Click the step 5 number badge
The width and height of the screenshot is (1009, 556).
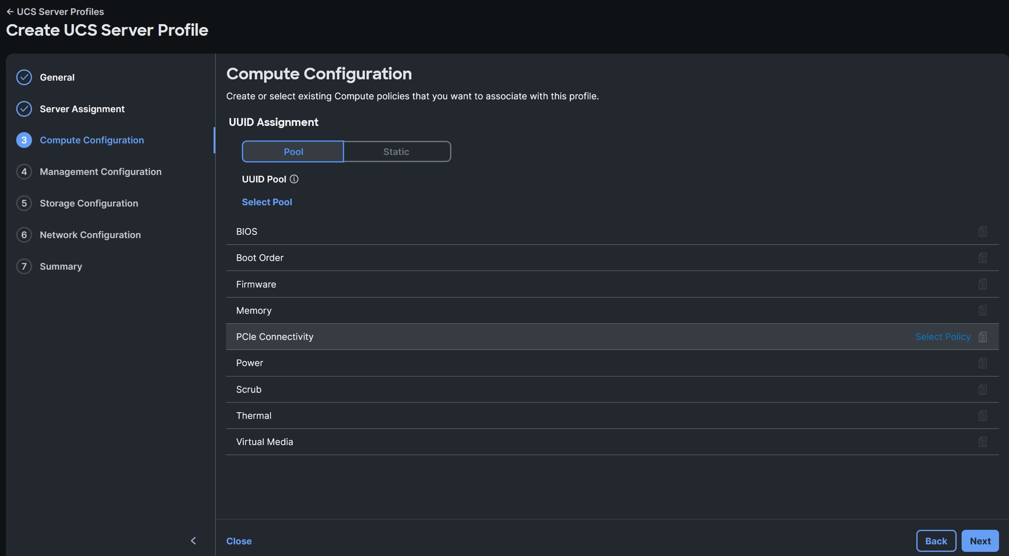(x=24, y=203)
